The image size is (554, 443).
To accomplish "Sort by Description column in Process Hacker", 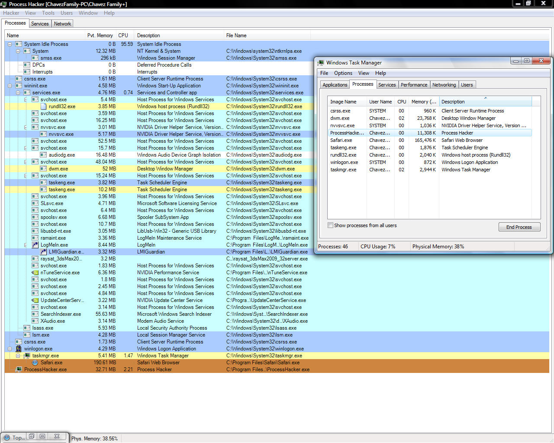I will pos(179,35).
